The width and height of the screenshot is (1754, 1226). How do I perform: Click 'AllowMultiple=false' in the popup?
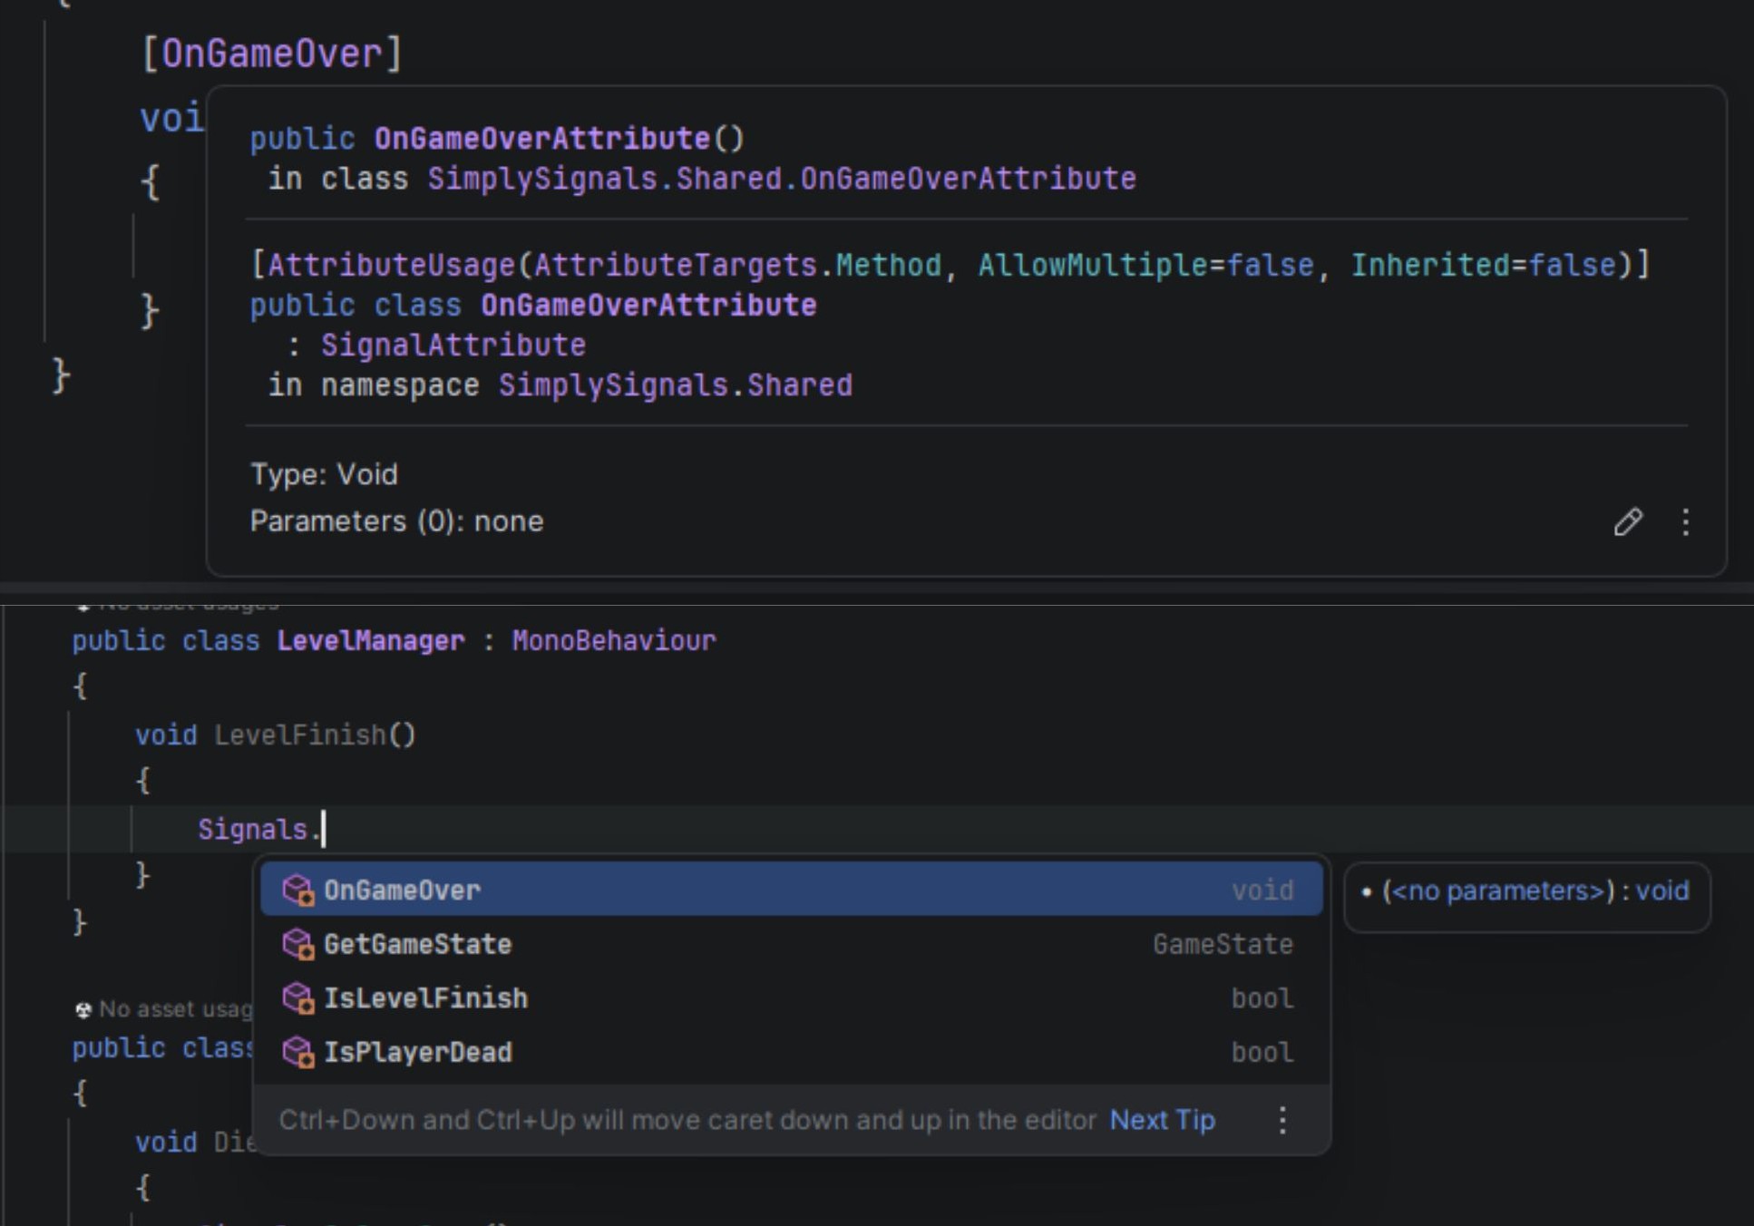[x=1145, y=266]
